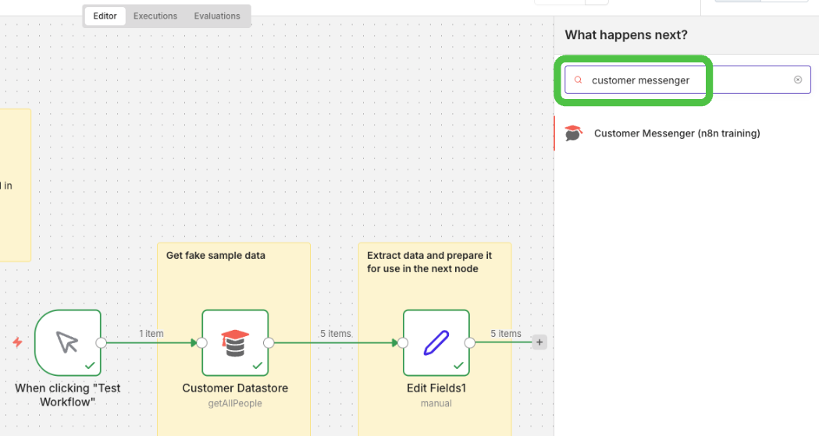Click the '5 items' label after Edit Fields1
Screen dimensions: 819x436
506,333
